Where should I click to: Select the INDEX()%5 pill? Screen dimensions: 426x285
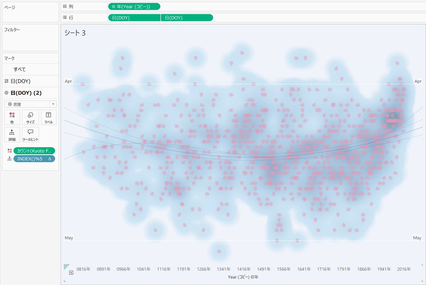(34, 159)
